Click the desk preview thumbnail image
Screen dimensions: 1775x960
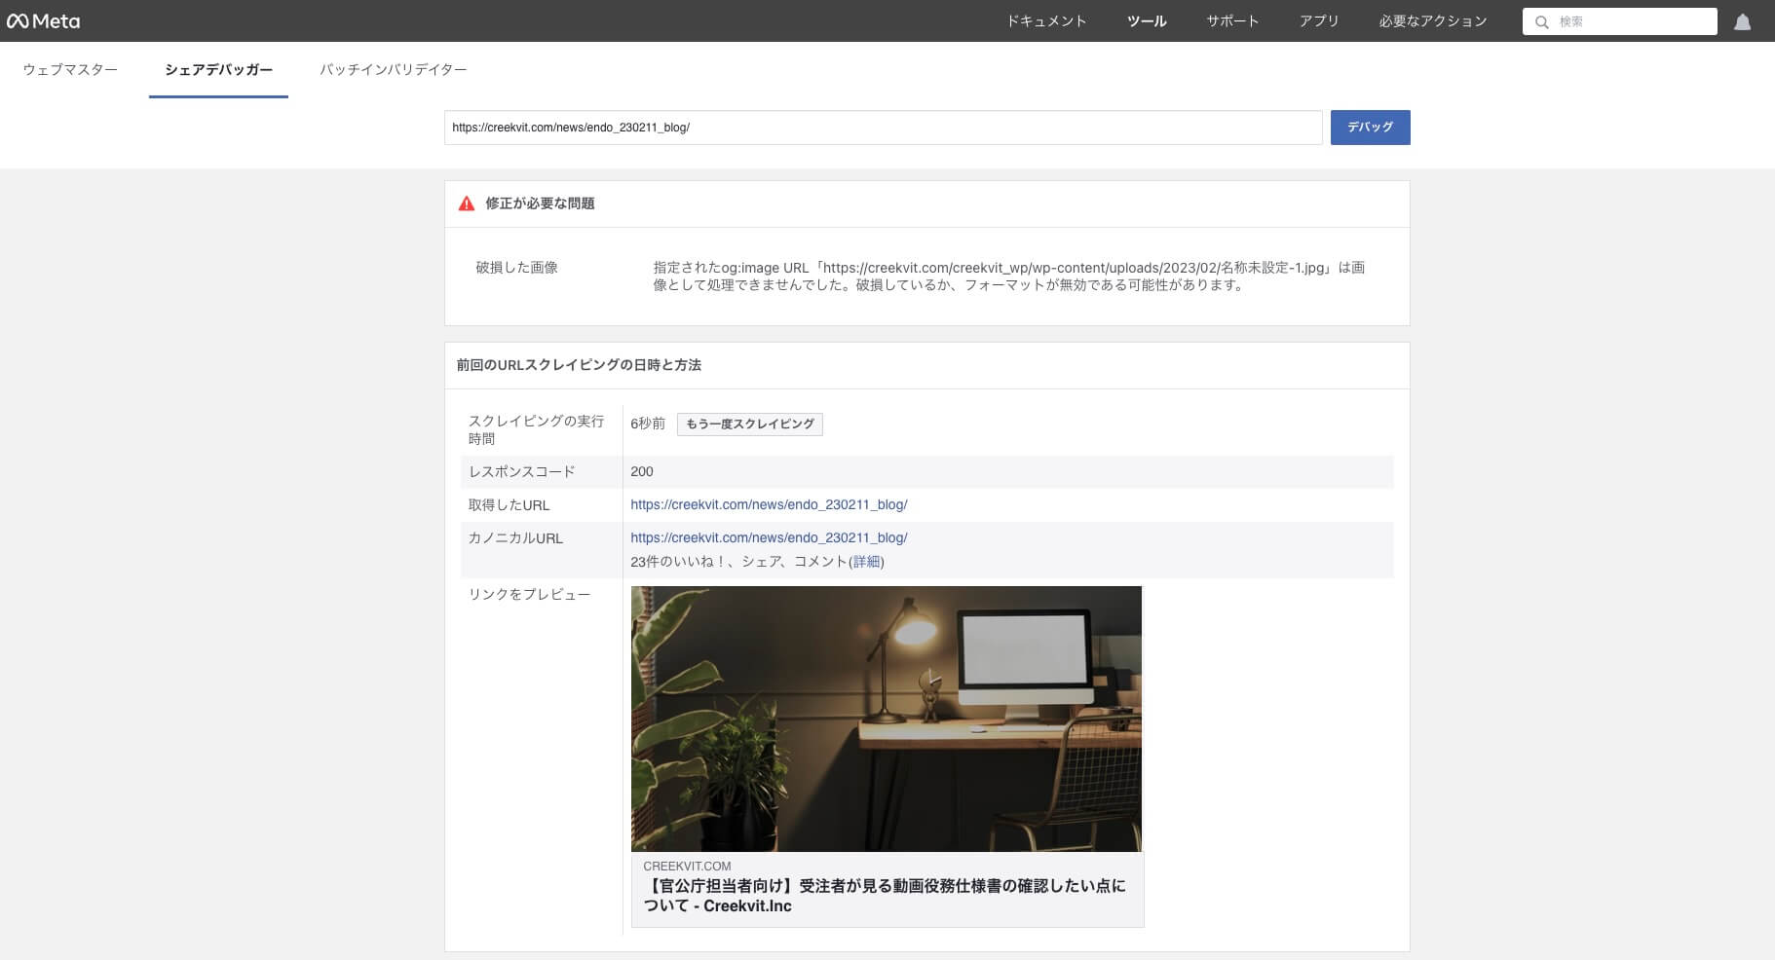click(886, 719)
